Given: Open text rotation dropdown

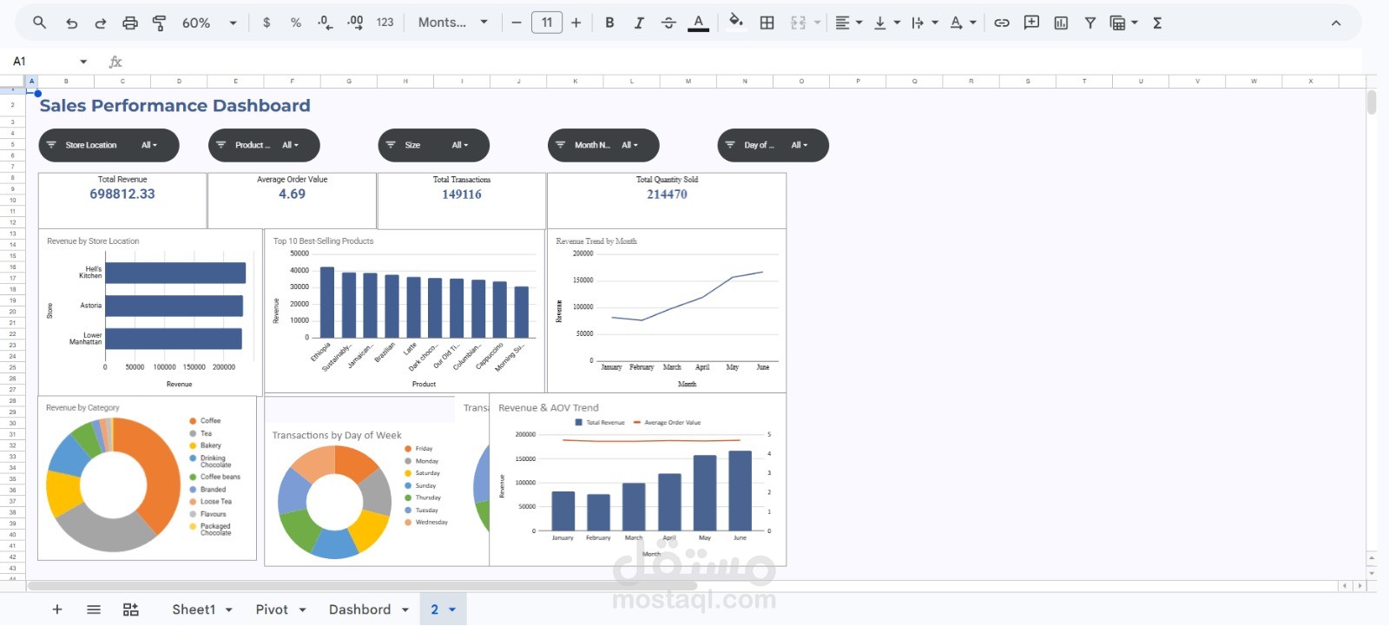Looking at the screenshot, I should click(963, 23).
